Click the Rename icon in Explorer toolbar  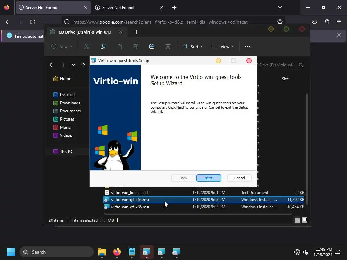pos(136,46)
